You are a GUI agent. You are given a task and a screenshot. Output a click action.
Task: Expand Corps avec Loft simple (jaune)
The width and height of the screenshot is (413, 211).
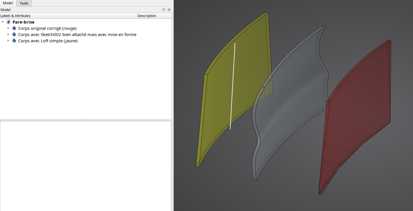click(x=8, y=41)
